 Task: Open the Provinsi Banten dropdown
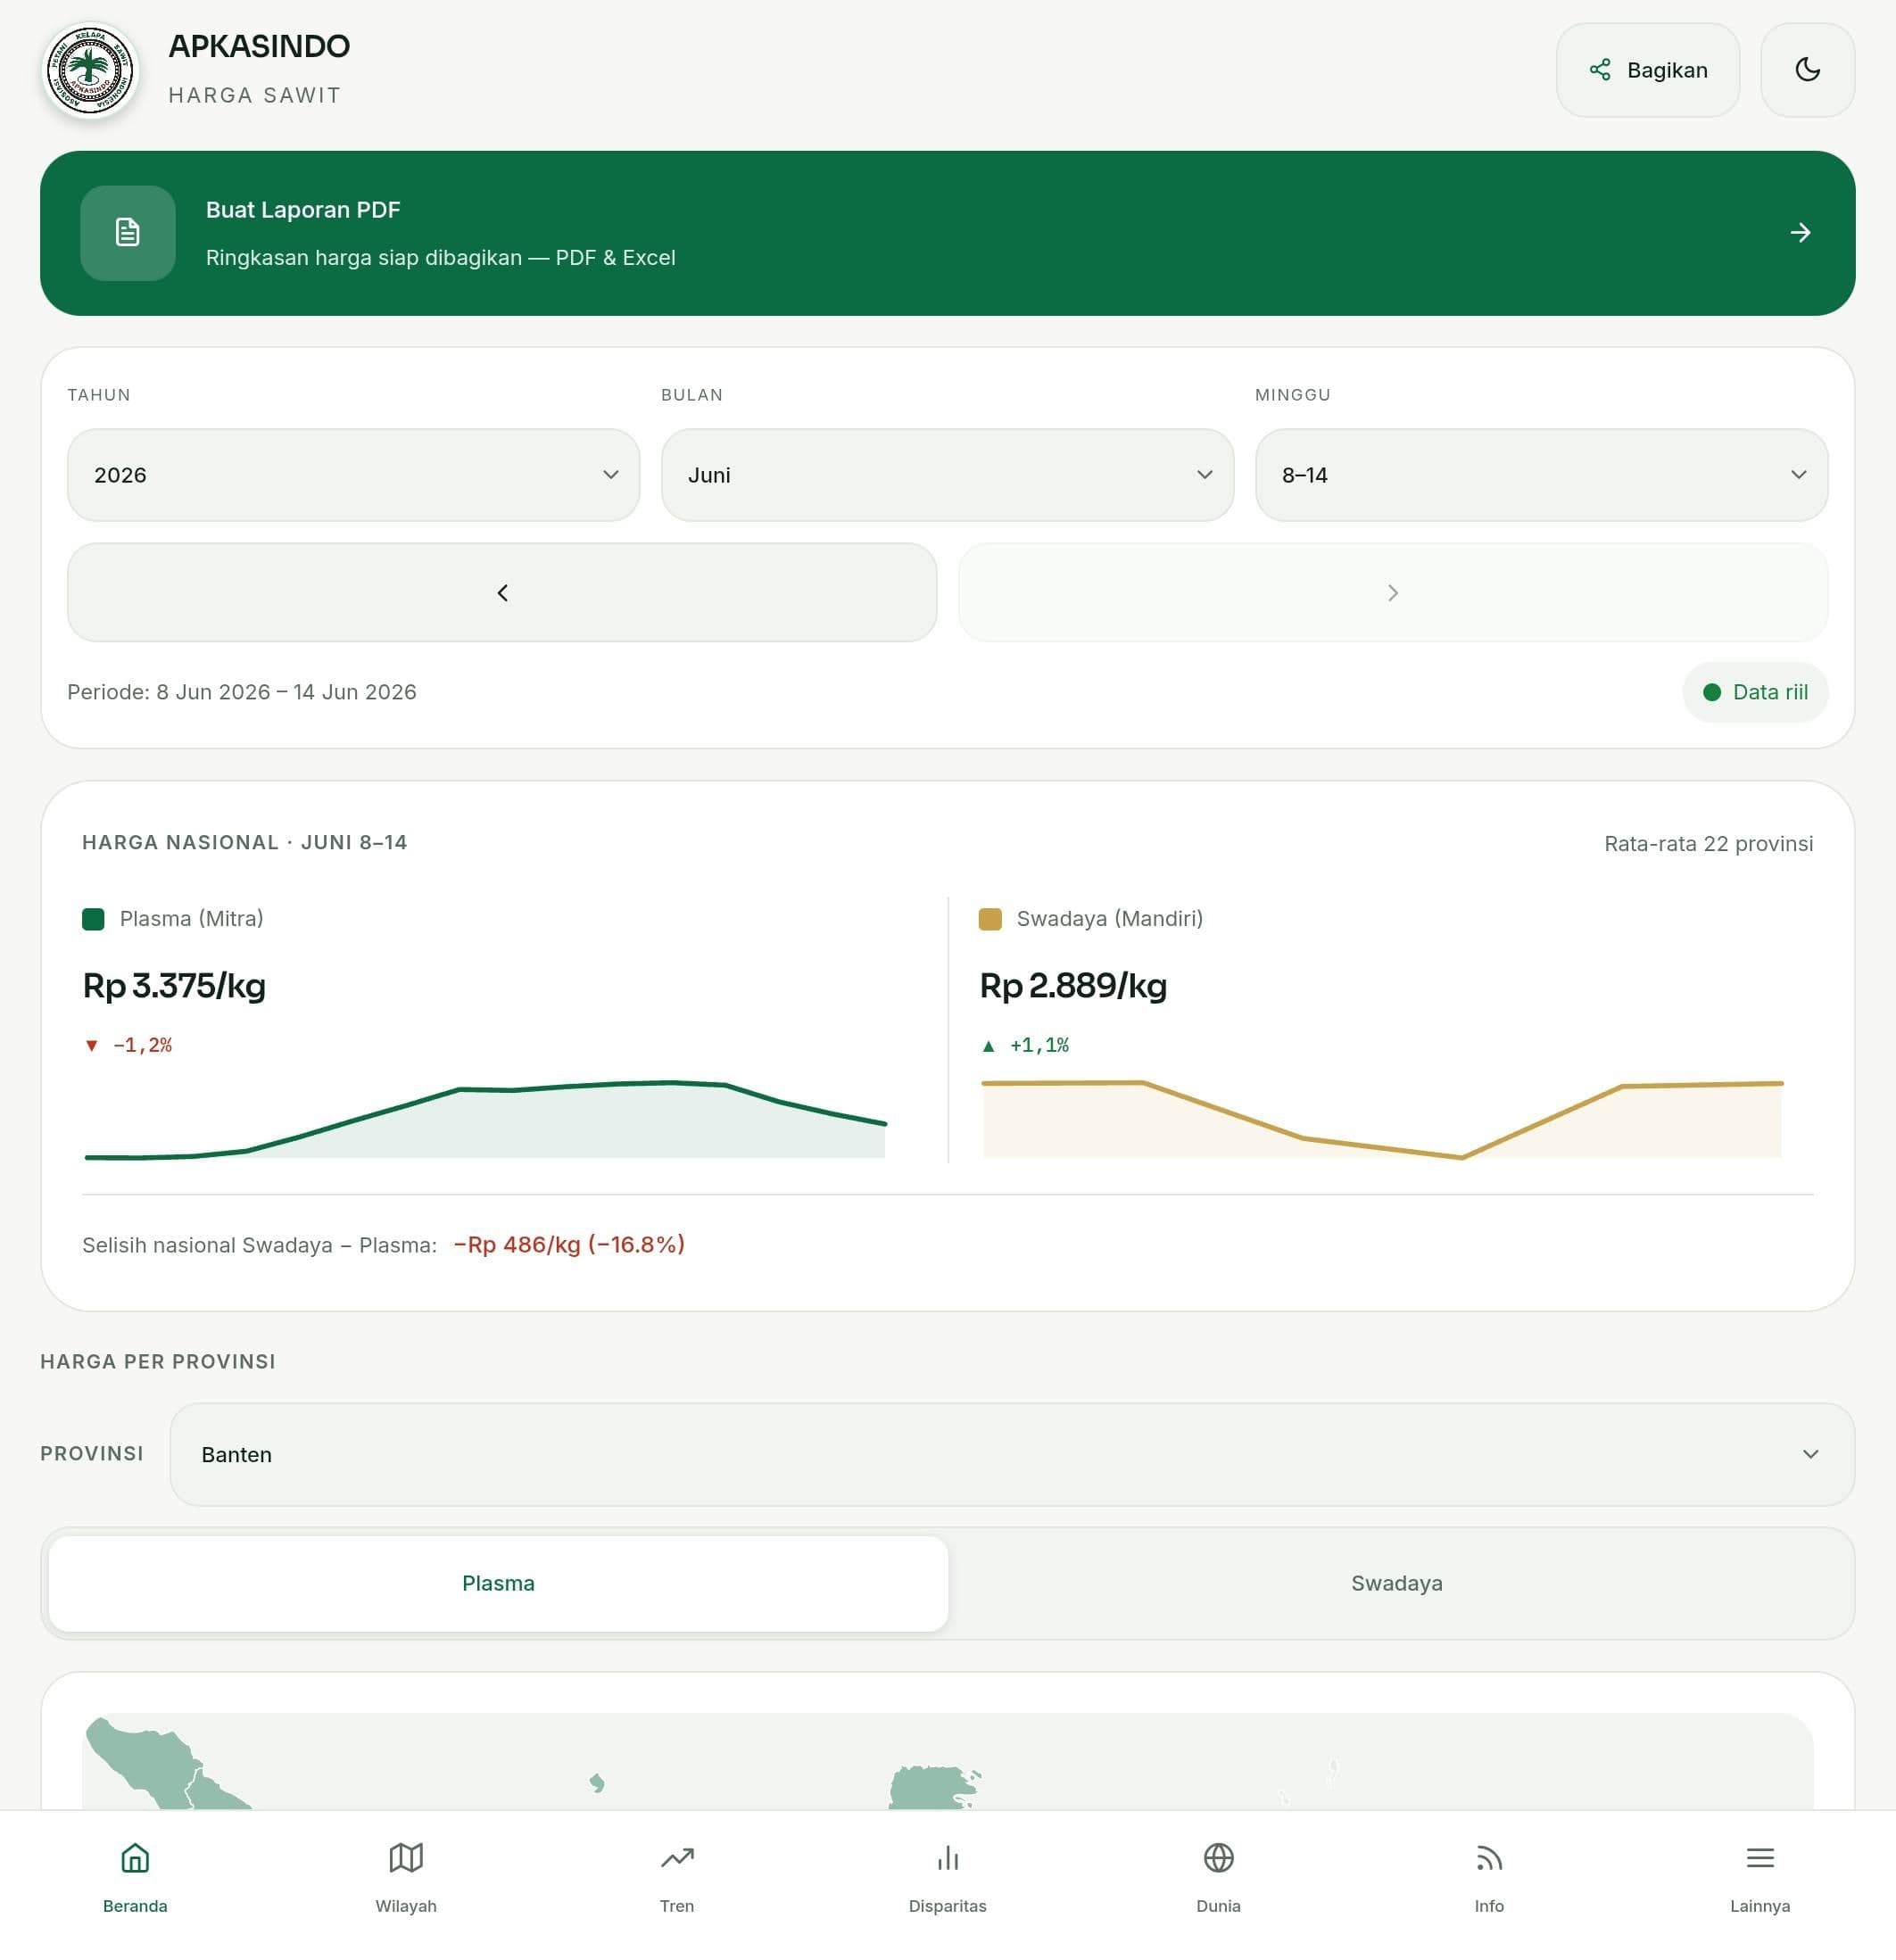coord(1012,1454)
